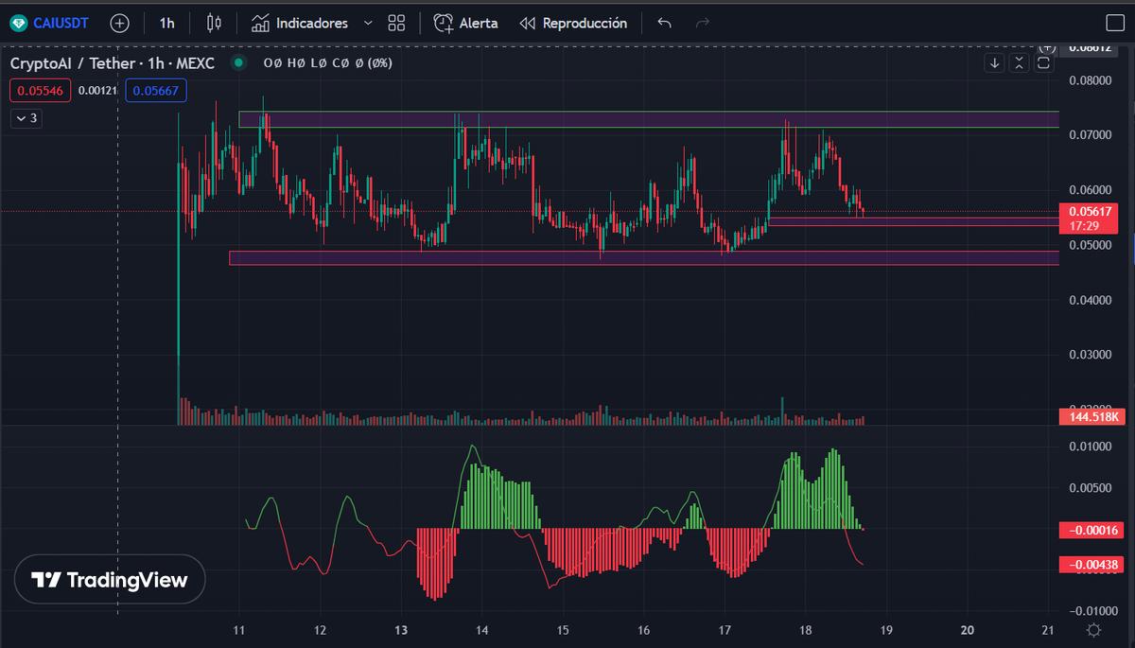Click the 0.08000 price scale label
Viewport: 1135px width, 648px height.
click(x=1090, y=80)
